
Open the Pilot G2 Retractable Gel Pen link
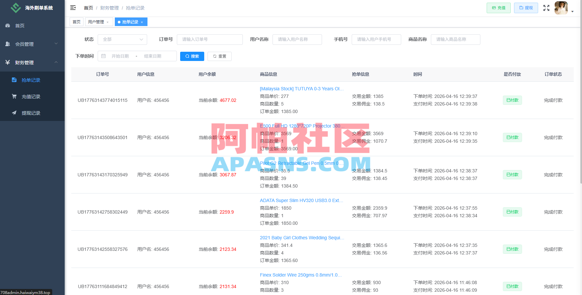[x=302, y=163]
